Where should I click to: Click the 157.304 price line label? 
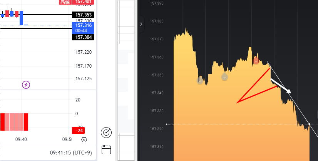point(83,37)
